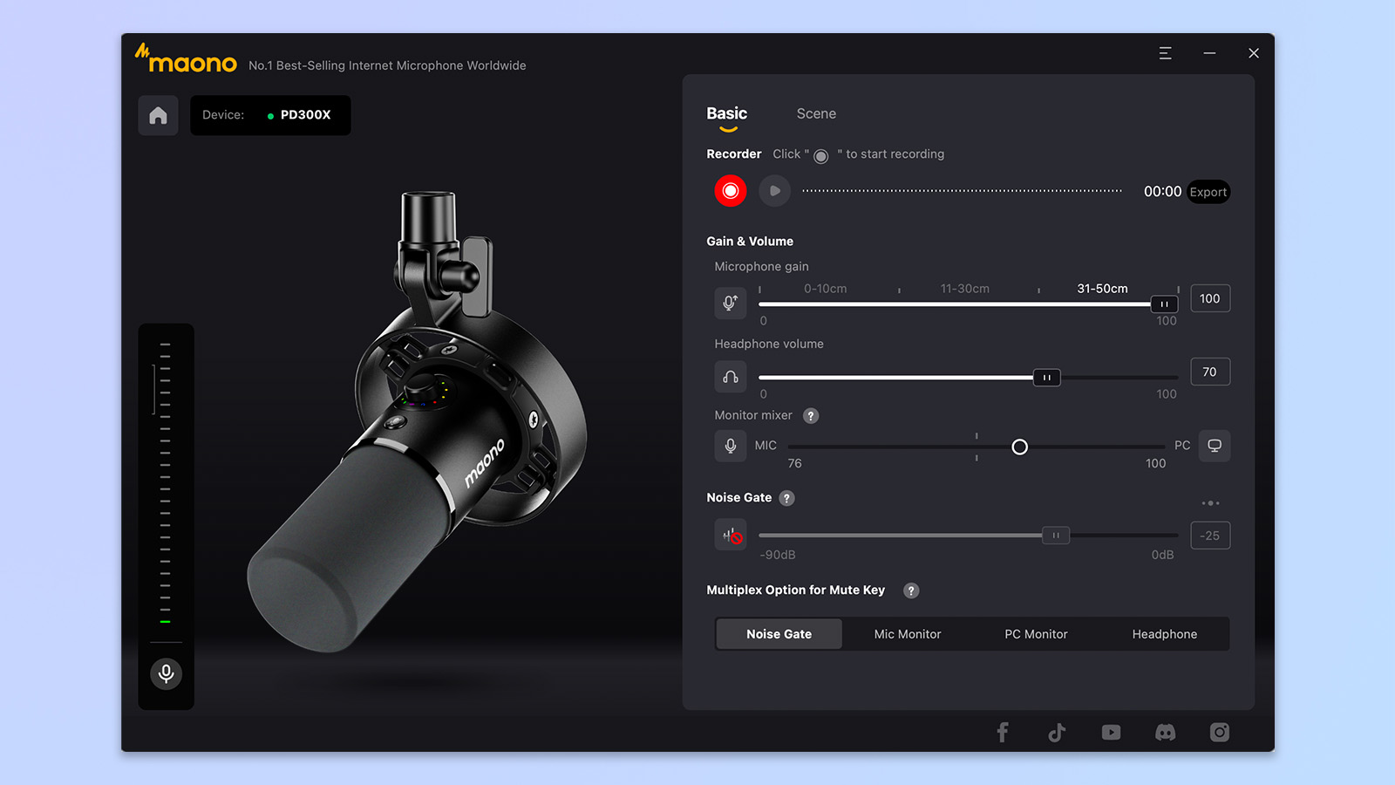
Task: Open the TikTok link icon
Action: pyautogui.click(x=1057, y=733)
